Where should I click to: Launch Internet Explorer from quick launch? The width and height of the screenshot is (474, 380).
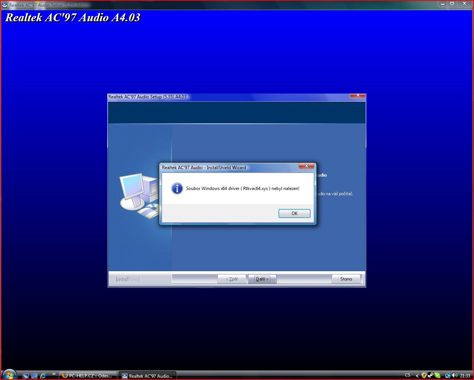[x=43, y=376]
